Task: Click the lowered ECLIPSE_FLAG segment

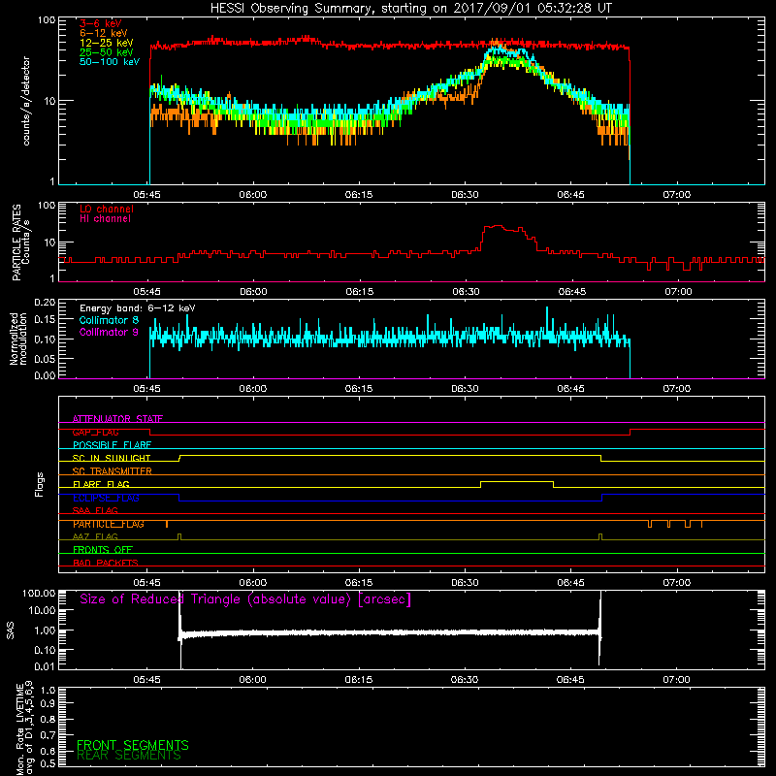Action: click(x=390, y=501)
